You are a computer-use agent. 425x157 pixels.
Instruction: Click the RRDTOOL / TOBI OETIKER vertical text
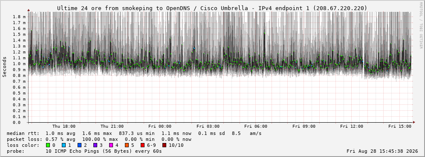coord(421,25)
